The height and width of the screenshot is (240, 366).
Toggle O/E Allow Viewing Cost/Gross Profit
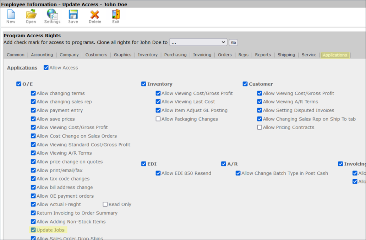[x=33, y=127]
